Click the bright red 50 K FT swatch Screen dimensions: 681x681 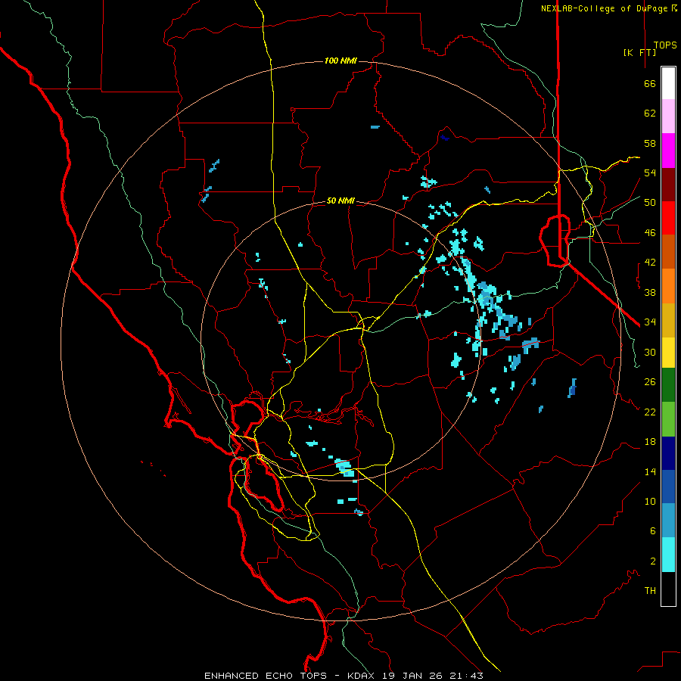[x=668, y=218]
